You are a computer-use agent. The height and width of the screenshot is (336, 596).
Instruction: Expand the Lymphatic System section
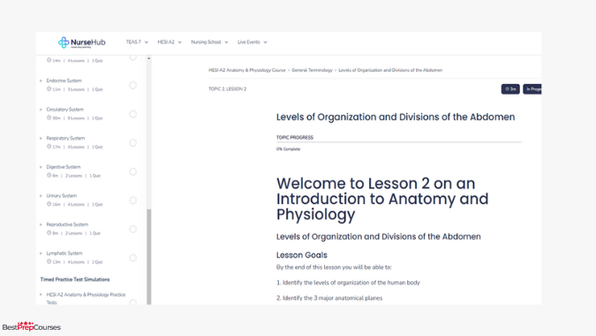41,253
